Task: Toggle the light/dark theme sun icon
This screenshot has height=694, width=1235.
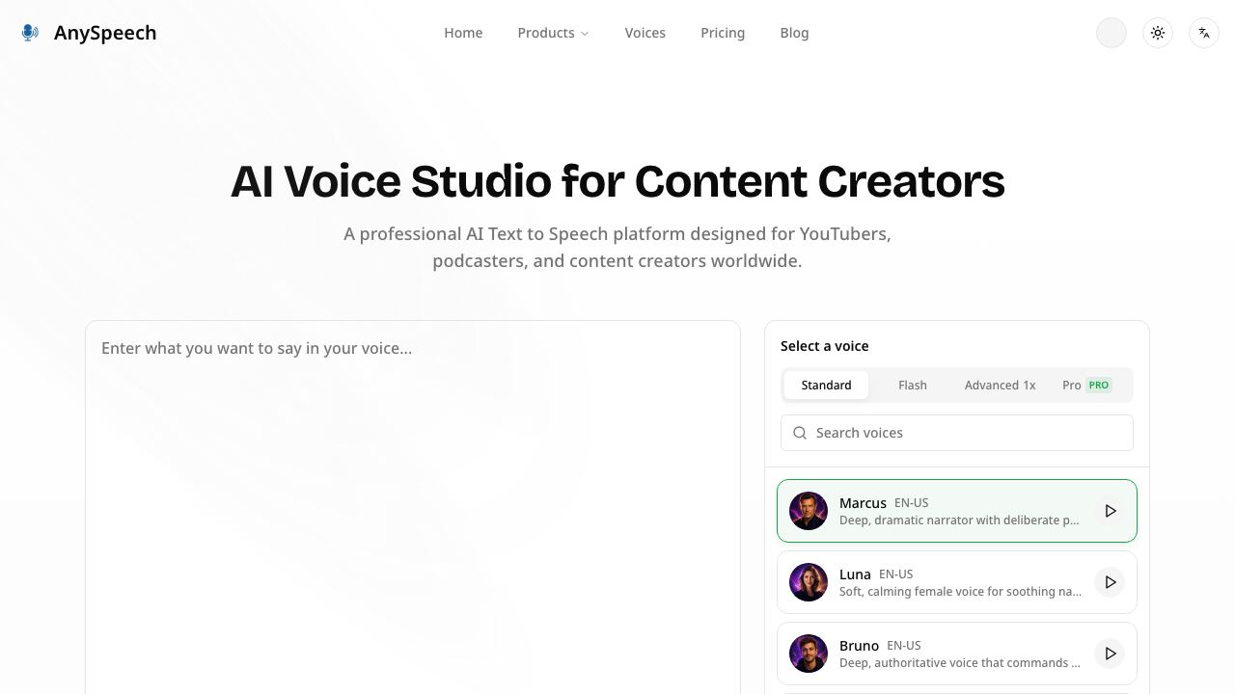Action: (x=1158, y=33)
